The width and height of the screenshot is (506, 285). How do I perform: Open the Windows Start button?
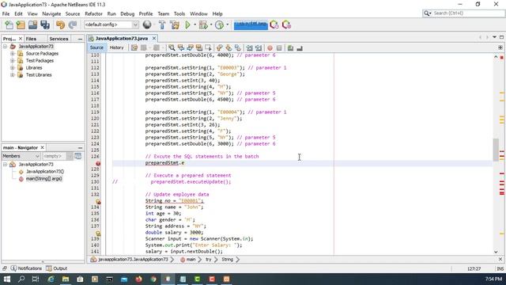click(6, 279)
